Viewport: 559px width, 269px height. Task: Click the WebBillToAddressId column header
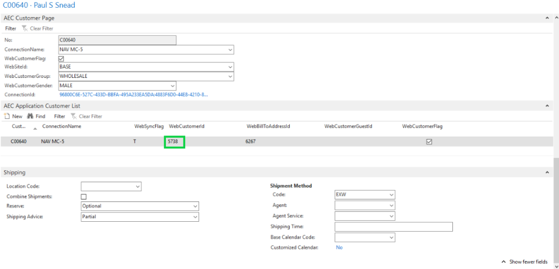(x=268, y=126)
